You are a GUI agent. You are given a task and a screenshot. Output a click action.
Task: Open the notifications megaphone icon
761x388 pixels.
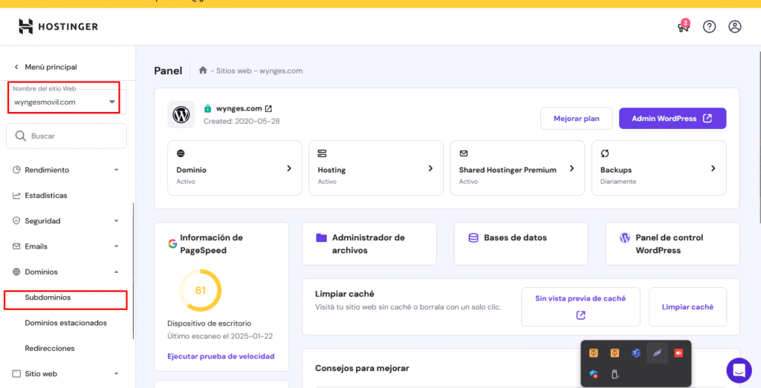tap(683, 27)
